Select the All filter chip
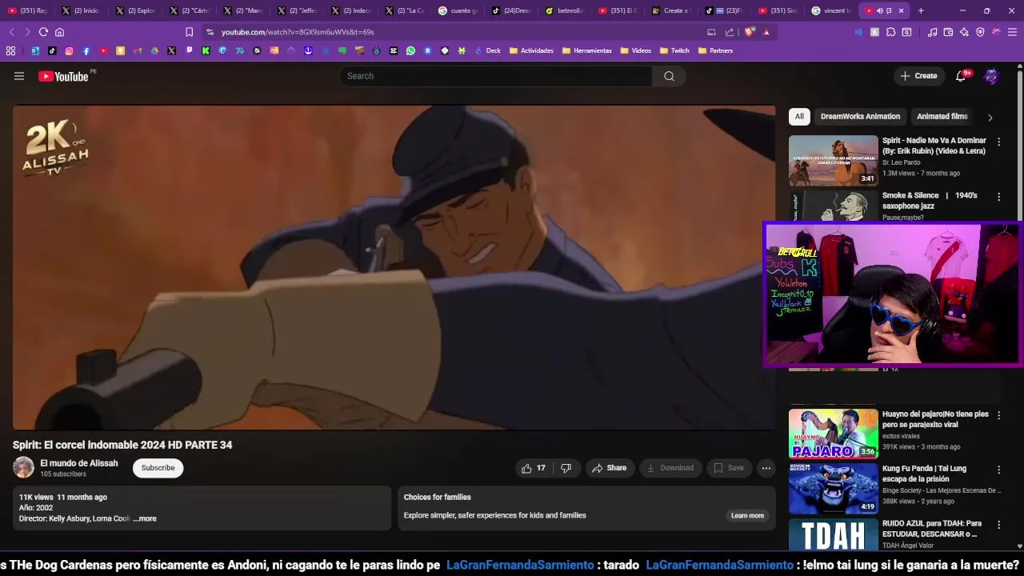Image resolution: width=1024 pixels, height=576 pixels. pyautogui.click(x=799, y=117)
